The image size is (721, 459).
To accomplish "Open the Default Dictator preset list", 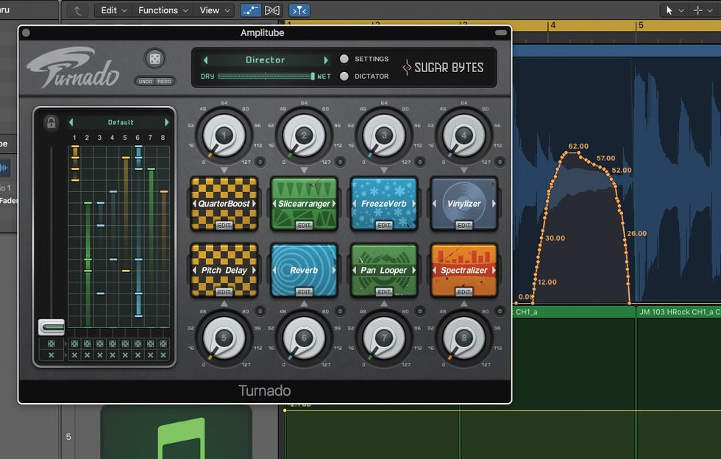I will point(121,122).
